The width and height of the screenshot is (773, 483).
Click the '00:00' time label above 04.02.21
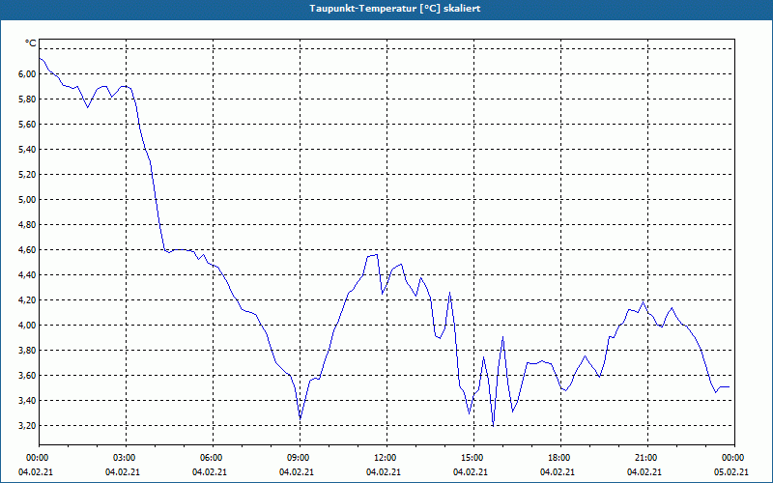(x=36, y=458)
